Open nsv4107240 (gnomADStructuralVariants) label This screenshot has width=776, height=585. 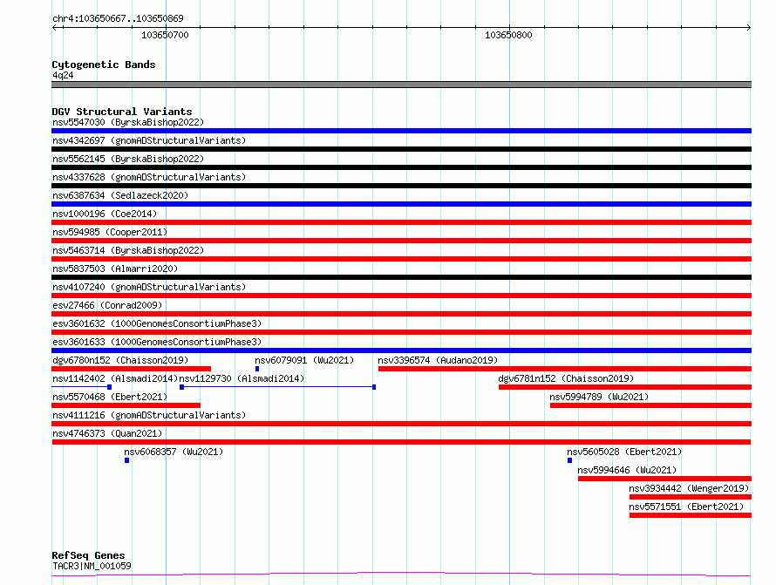click(x=149, y=287)
